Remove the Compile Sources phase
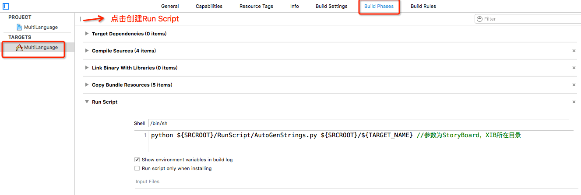The height and width of the screenshot is (195, 581). [x=574, y=51]
